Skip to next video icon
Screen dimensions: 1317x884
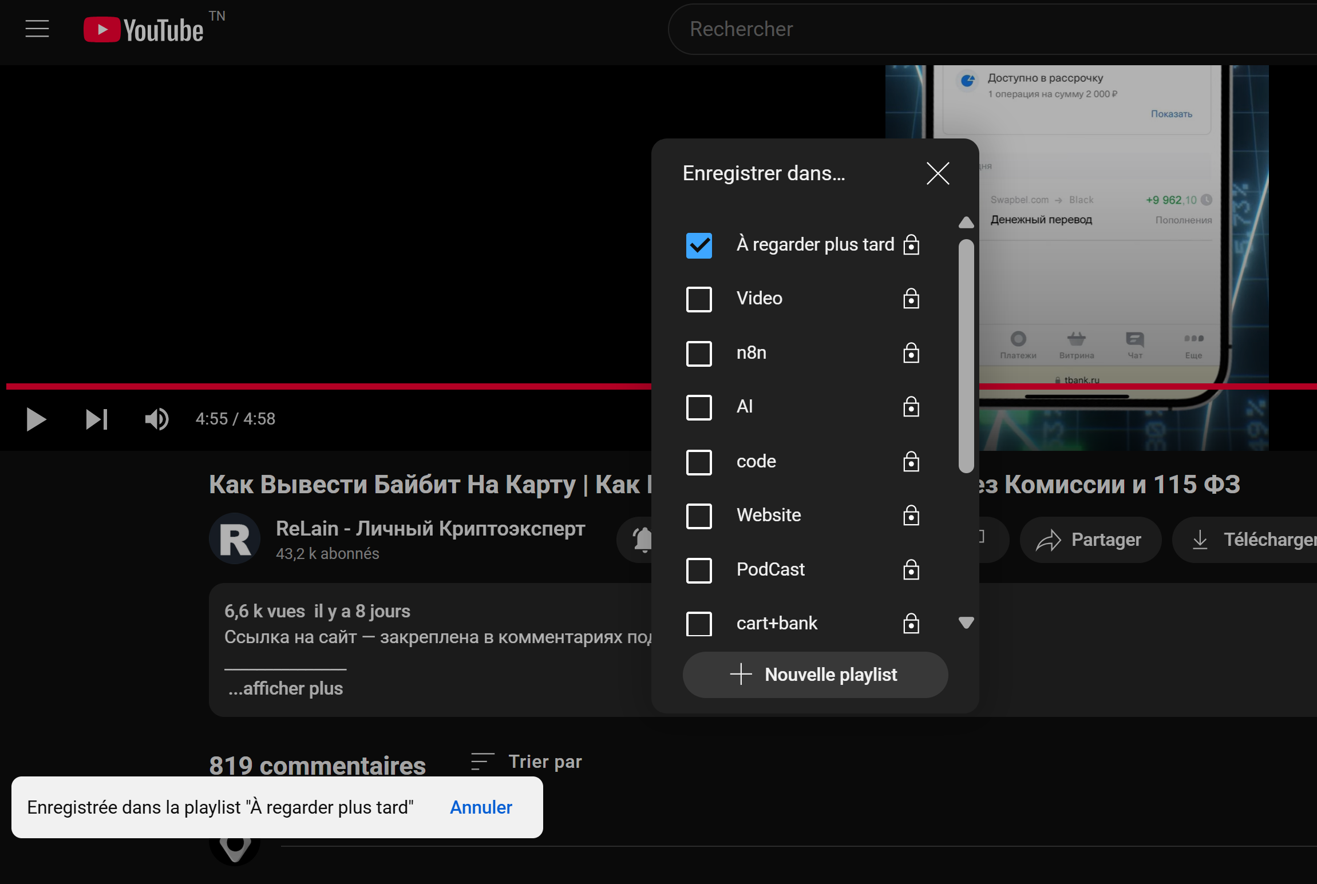[97, 419]
